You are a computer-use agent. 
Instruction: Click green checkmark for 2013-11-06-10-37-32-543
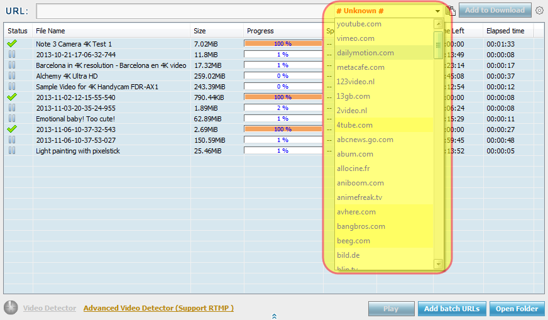[12, 129]
